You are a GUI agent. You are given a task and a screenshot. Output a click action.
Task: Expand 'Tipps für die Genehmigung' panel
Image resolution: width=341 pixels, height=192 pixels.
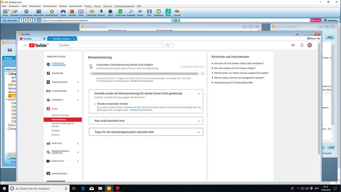199,132
